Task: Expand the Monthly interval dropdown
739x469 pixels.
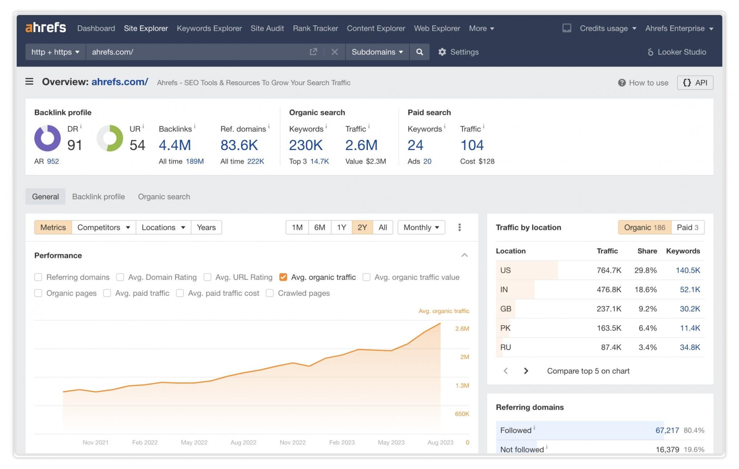Action: [421, 227]
